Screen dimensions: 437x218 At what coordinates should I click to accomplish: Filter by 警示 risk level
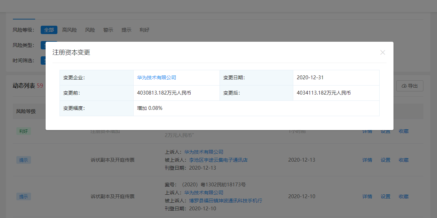[x=108, y=30]
